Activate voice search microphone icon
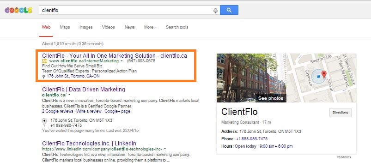This screenshot has width=371, height=168. [215, 11]
